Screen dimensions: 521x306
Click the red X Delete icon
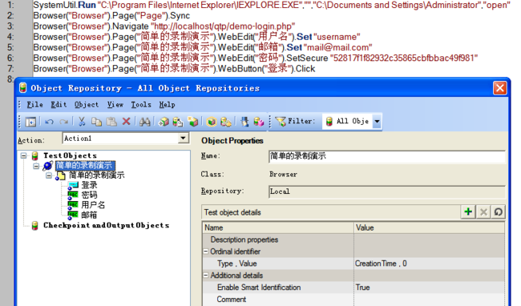127,122
